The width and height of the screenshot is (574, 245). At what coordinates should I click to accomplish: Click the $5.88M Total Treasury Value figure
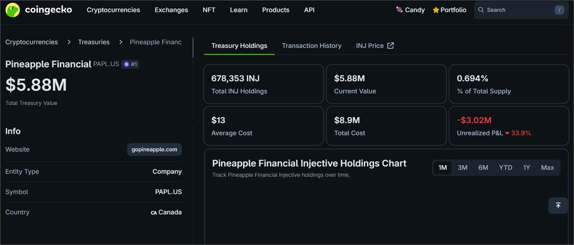pyautogui.click(x=36, y=85)
